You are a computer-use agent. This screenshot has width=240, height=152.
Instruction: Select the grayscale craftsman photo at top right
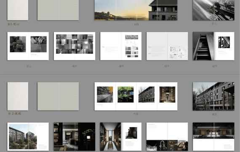(213, 10)
